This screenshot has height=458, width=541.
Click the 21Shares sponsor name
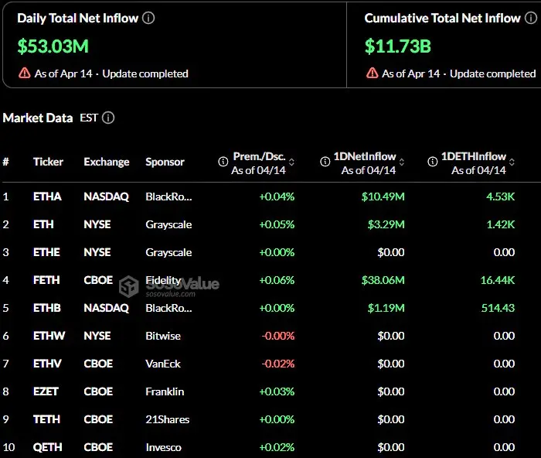coord(168,419)
